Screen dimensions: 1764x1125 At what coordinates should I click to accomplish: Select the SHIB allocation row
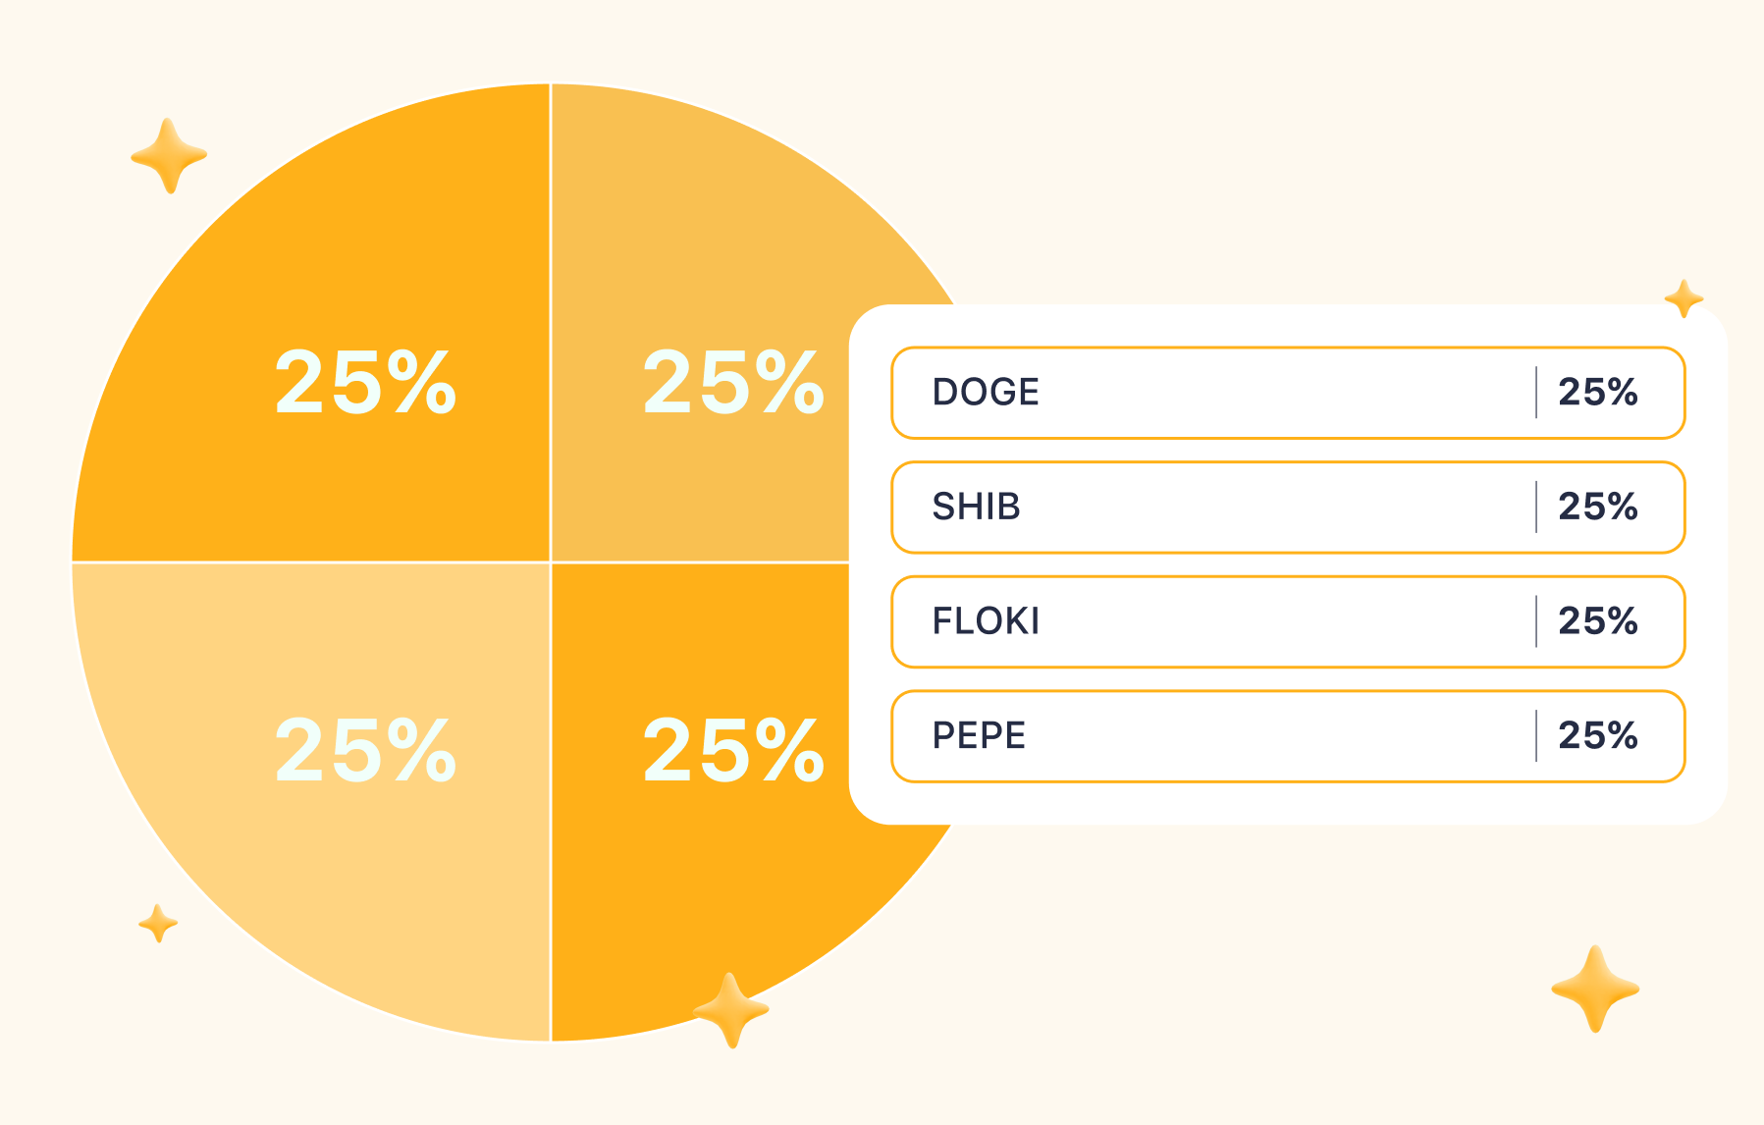point(1288,508)
